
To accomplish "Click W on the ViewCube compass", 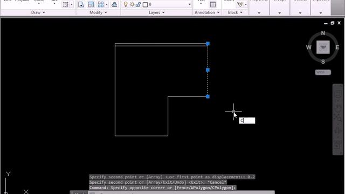I will (309, 47).
